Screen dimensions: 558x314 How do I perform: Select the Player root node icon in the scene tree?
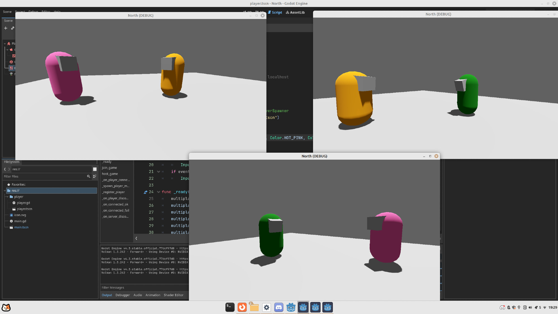click(x=9, y=44)
